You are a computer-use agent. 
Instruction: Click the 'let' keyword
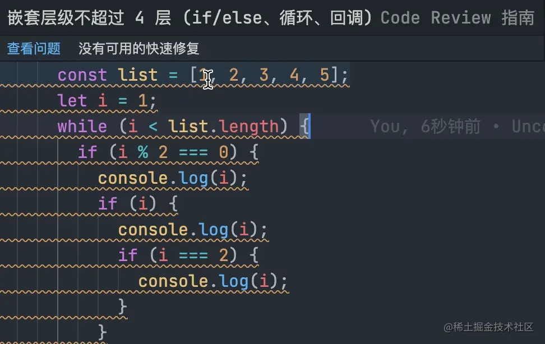[x=72, y=101]
